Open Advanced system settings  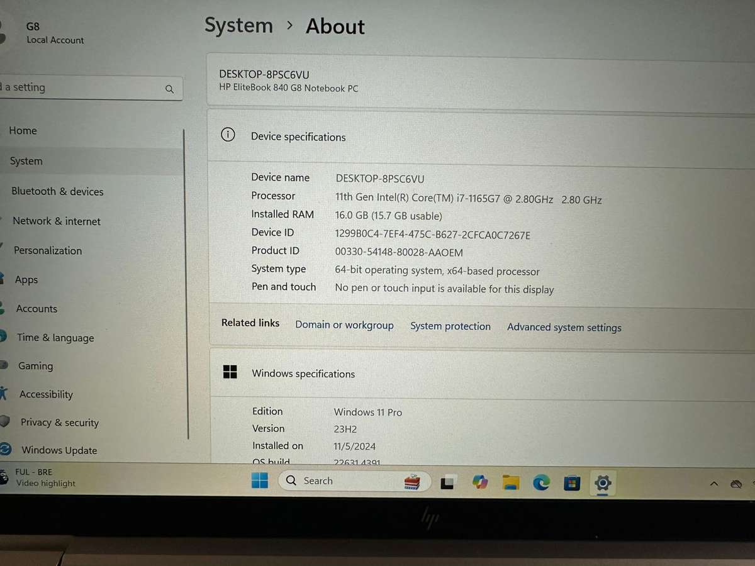click(x=564, y=327)
